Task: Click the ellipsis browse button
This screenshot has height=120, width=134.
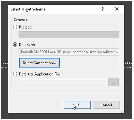Action: (114, 82)
